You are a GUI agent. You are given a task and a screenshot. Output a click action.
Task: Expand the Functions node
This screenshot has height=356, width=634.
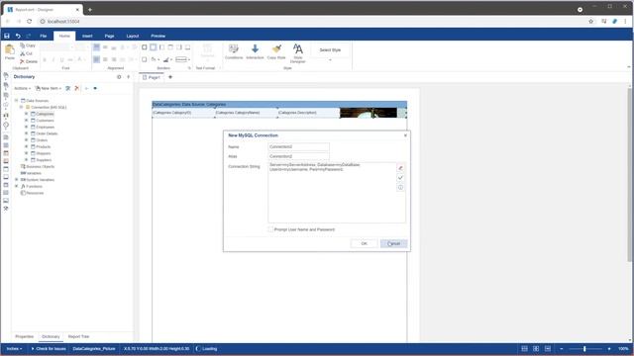(x=17, y=186)
